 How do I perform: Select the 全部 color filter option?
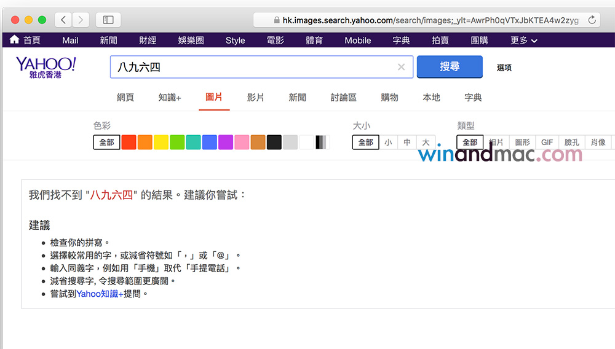[106, 142]
